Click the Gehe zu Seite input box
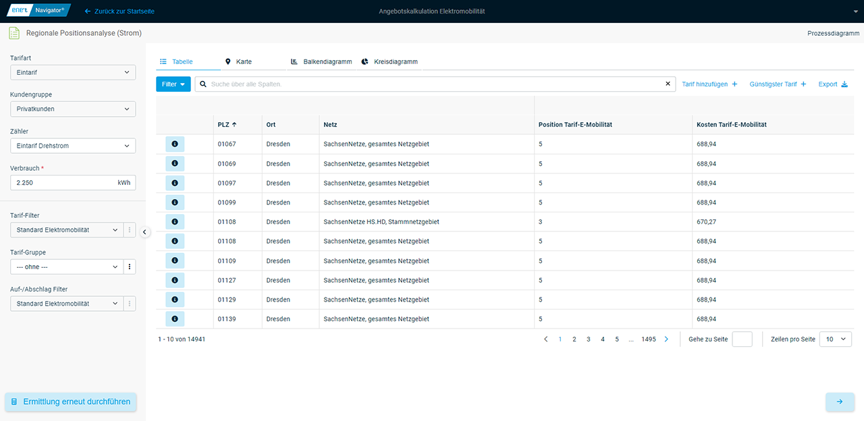The width and height of the screenshot is (864, 421). [x=742, y=339]
